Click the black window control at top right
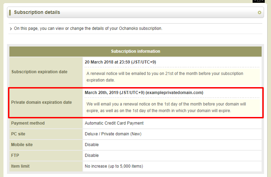Screen dimensions: 271x177 [258, 1]
